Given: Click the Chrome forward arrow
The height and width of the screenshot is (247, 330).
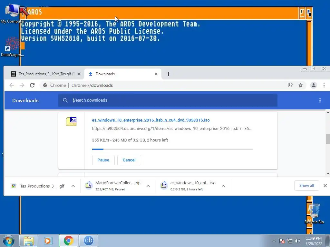Looking at the screenshot, I should click(22, 85).
